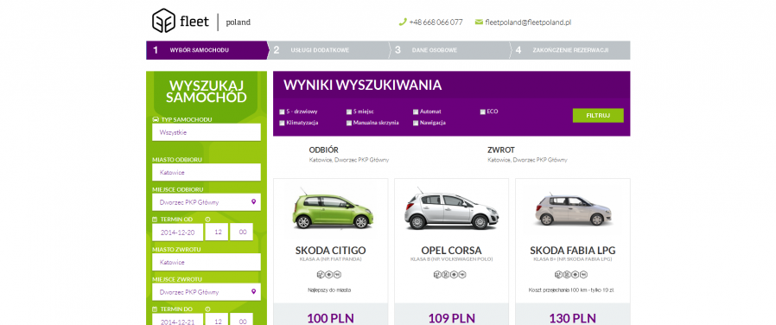The height and width of the screenshot is (325, 776).
Task: Click the calendar icon next to Termin do
Action: (155, 309)
